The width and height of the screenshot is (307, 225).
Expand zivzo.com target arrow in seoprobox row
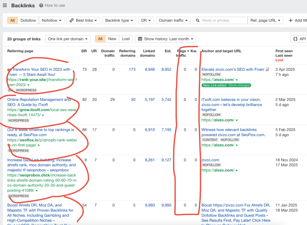[x=237, y=170]
